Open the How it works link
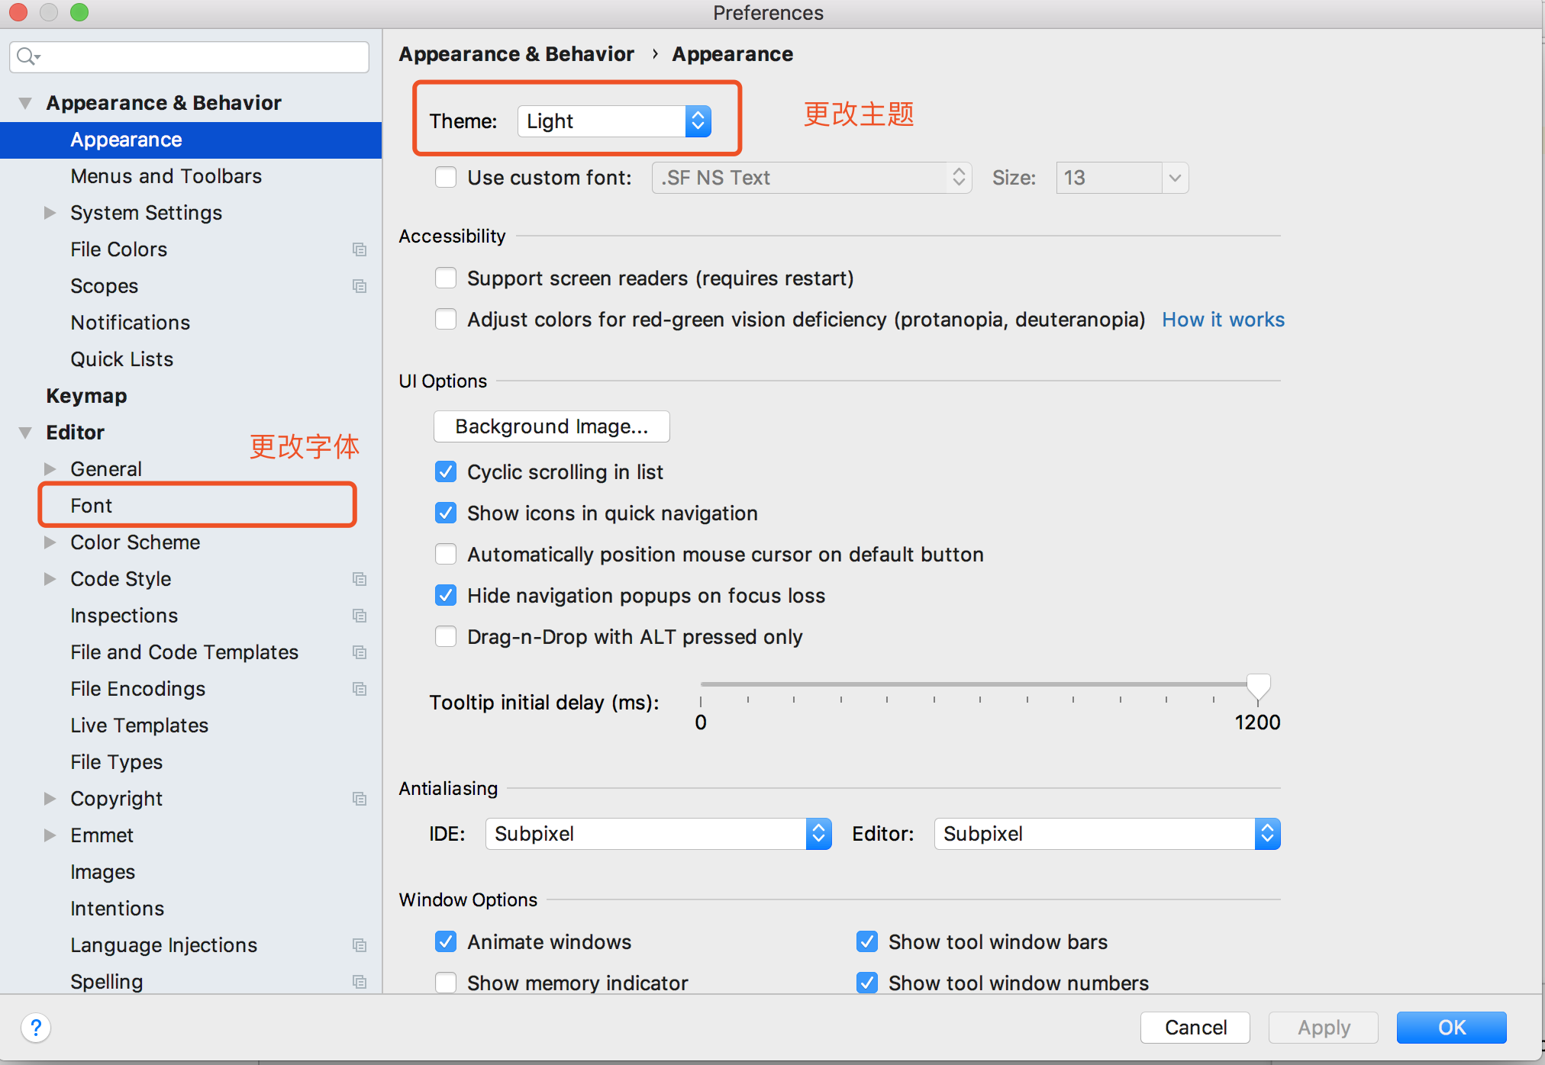The image size is (1545, 1065). coord(1223,320)
